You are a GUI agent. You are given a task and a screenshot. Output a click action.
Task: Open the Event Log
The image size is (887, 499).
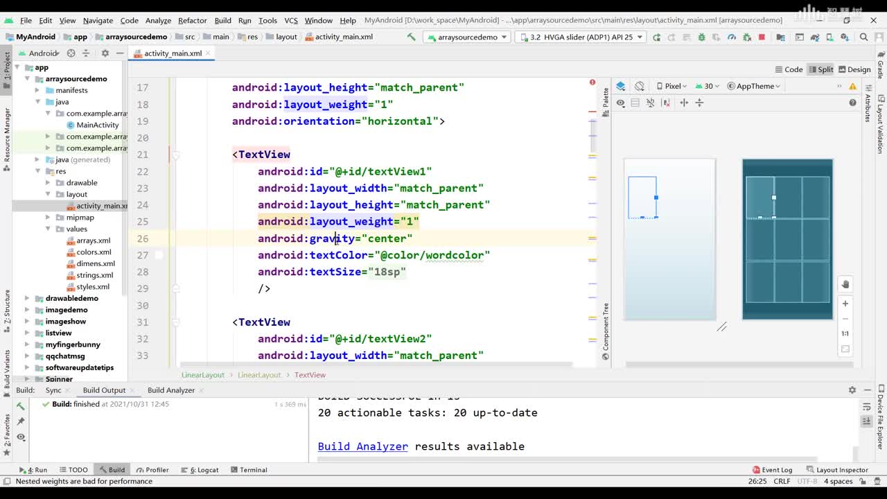(771, 470)
